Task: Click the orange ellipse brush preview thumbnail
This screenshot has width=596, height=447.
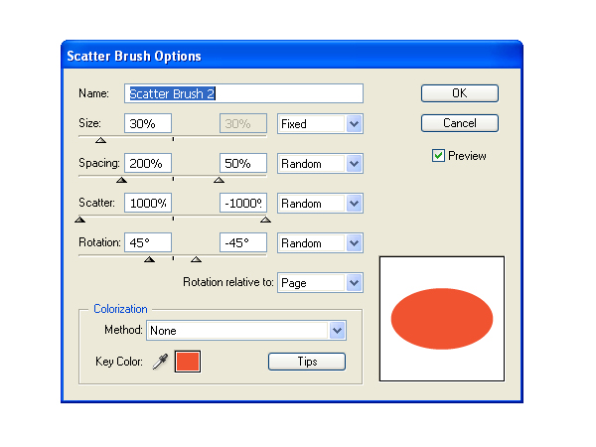Action: [442, 319]
